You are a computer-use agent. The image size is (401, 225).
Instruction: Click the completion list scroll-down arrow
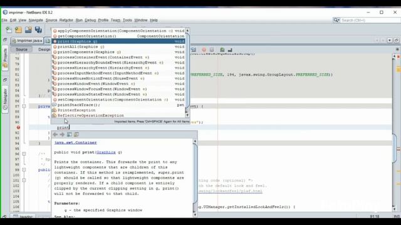tap(187, 115)
